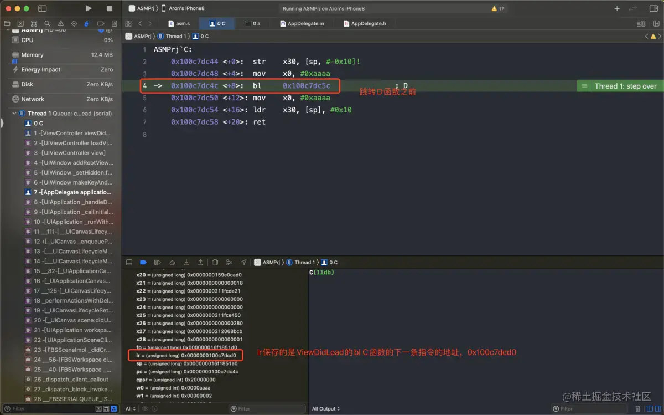Choose the Aron's iPhone8 destination
This screenshot has height=415, width=664.
coord(183,8)
